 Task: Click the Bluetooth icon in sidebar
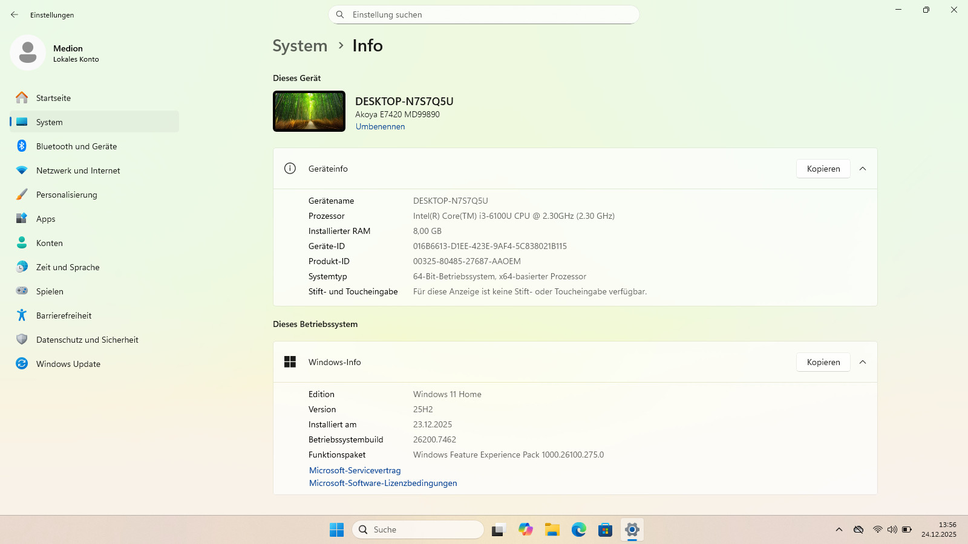(22, 146)
